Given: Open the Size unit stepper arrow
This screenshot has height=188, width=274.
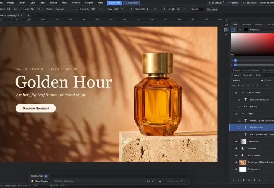Looking at the screenshot, I should [x=19, y=9].
